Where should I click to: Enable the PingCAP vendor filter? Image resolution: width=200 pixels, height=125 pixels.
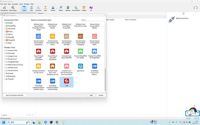(x=5, y=79)
